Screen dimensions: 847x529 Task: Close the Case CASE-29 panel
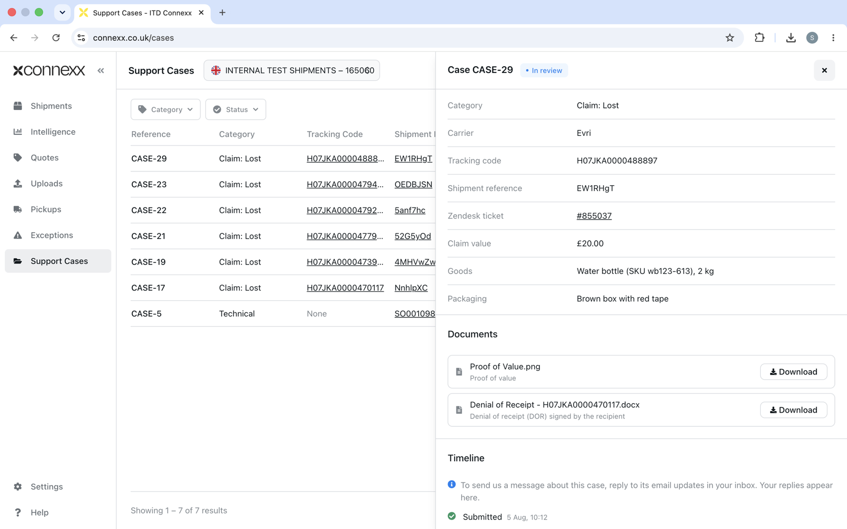pos(824,70)
